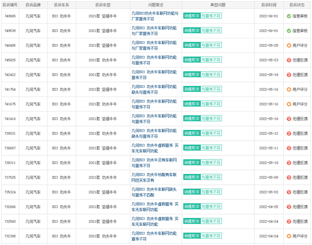Click the 与宣传不符 tag in row 745825

coord(211,60)
